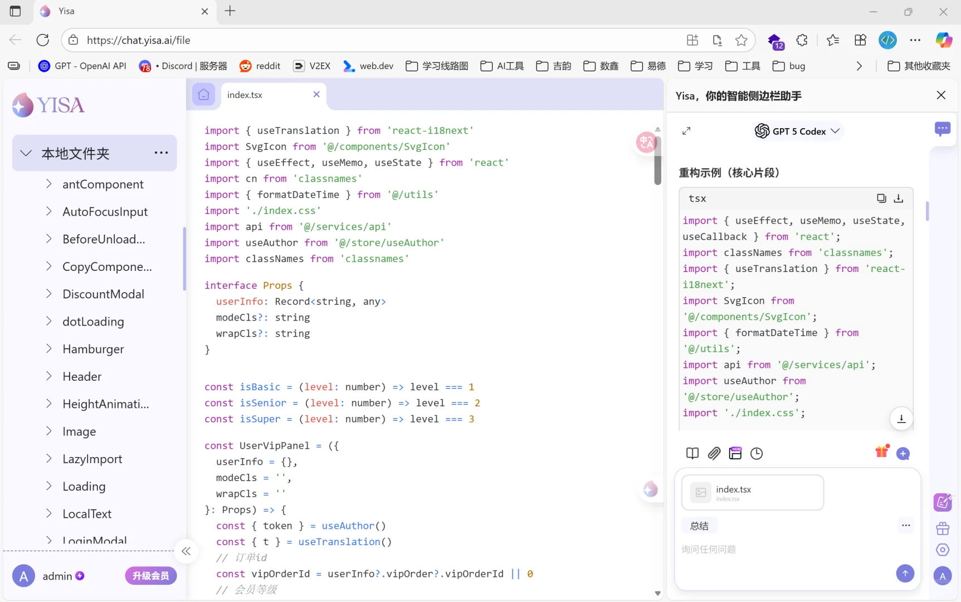The image size is (961, 602).
Task: Expand the dotLoading folder
Action: pyautogui.click(x=48, y=321)
